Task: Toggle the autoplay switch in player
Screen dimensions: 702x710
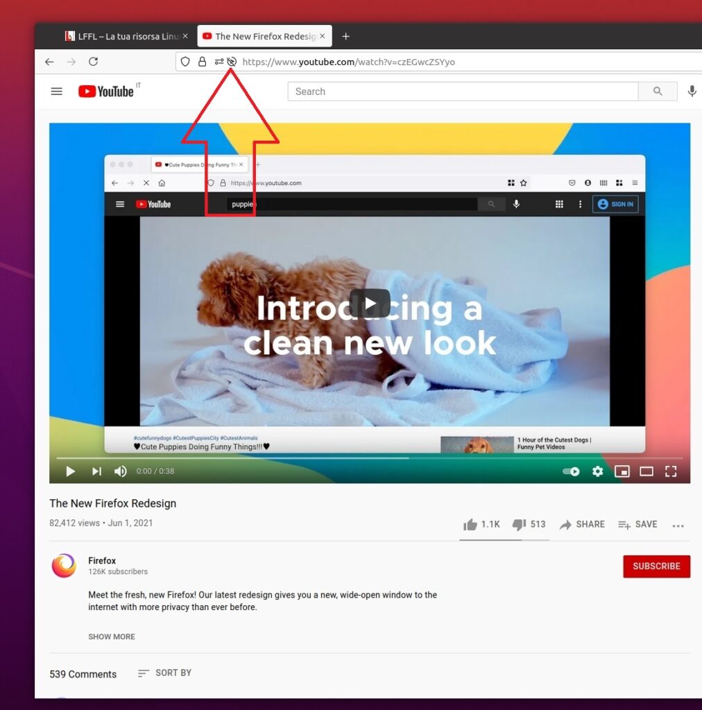Action: click(571, 471)
